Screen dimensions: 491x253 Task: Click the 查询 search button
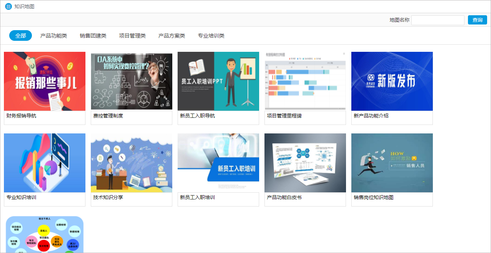click(x=477, y=20)
